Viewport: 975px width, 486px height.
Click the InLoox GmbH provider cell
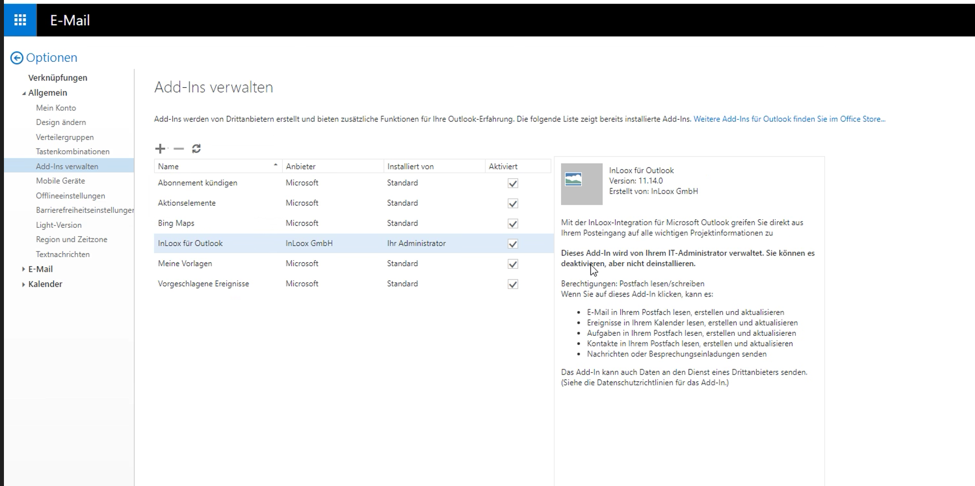pos(309,244)
